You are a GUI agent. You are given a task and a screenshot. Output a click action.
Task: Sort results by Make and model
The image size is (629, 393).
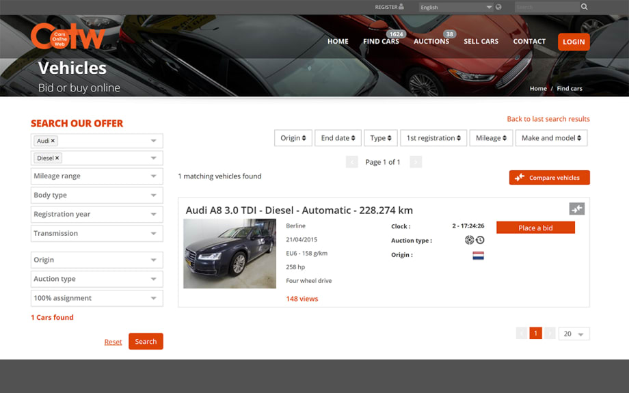(552, 138)
